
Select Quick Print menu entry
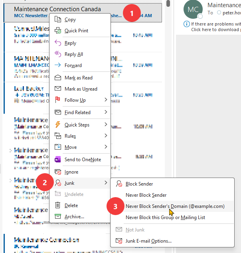80,30
